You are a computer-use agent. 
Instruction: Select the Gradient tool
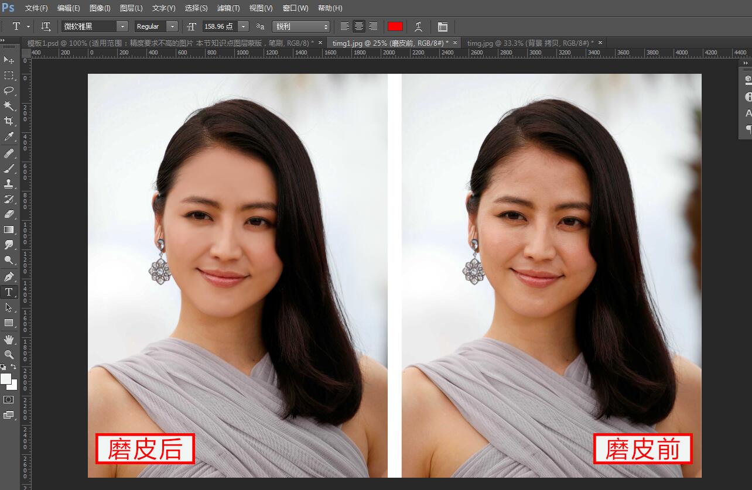pos(9,229)
